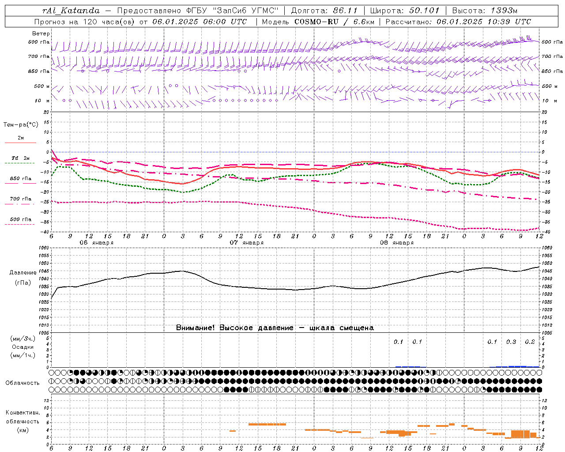Click the 10 м wind level label on left
565x452 pixels.
pos(42,101)
